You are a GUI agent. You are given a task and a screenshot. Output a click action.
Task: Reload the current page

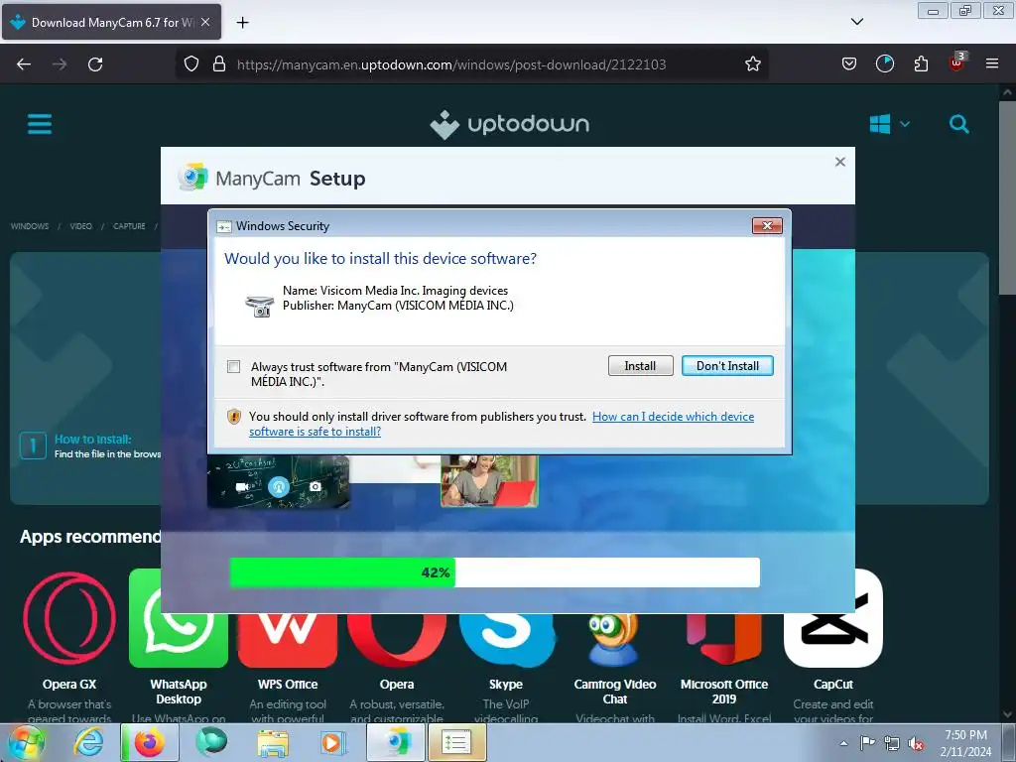95,64
